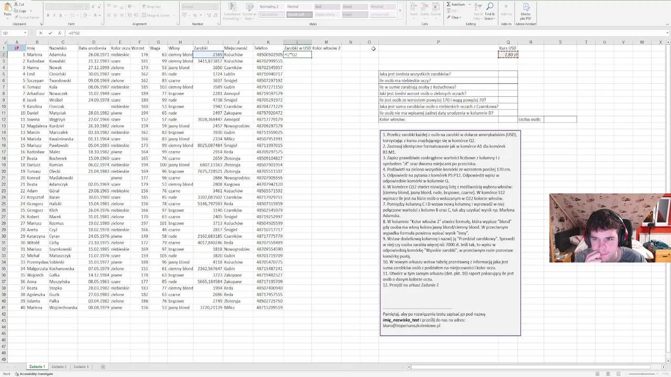The image size is (671, 377).
Task: Select cell Adamska in Nazwisko column
Action: tap(63, 54)
